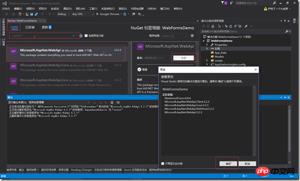Click the feedback icon beside Quick Launch
Image resolution: width=300 pixels, height=181 pixels.
pos(231,3)
